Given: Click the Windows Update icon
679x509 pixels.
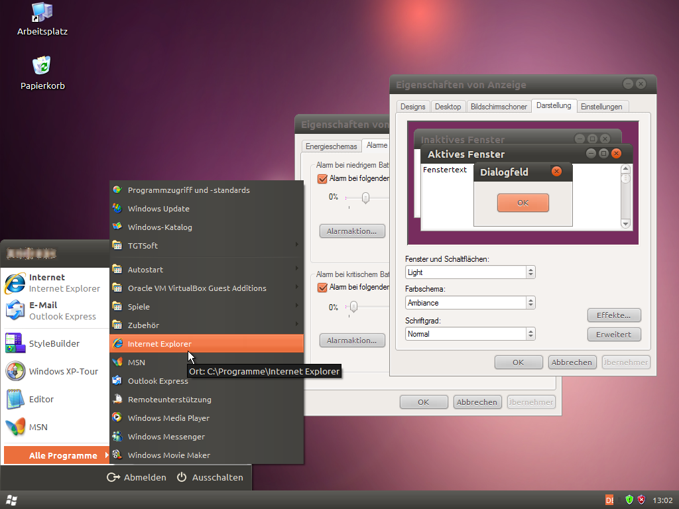Looking at the screenshot, I should (x=117, y=208).
